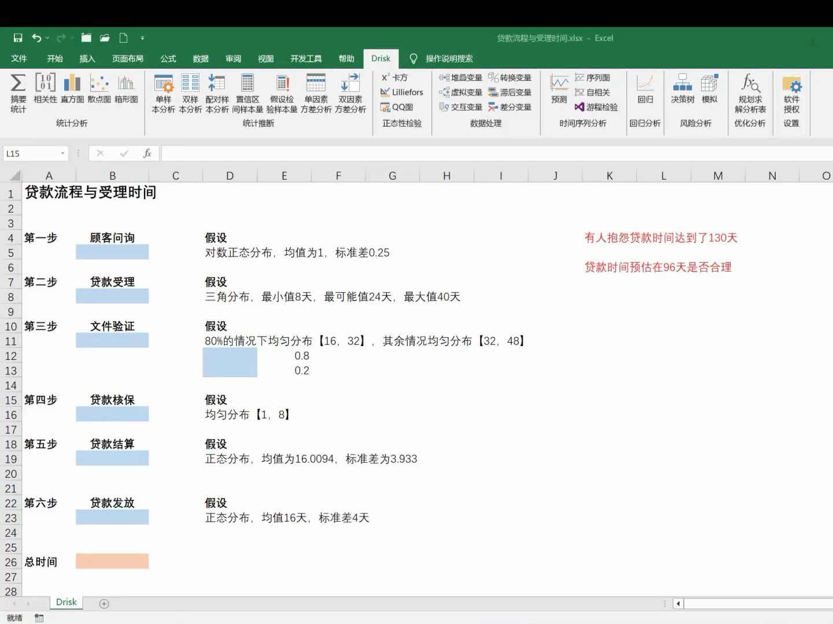The height and width of the screenshot is (624, 833).
Task: Create a QQ图 plot
Action: click(397, 107)
